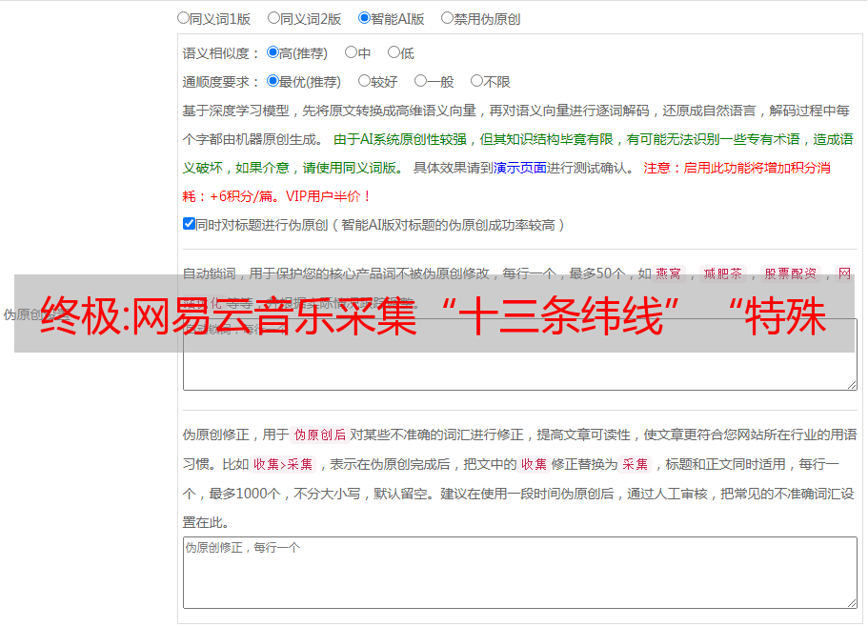The height and width of the screenshot is (627, 868).
Task: Select the 同义词1版 radio option
Action: coord(183,17)
